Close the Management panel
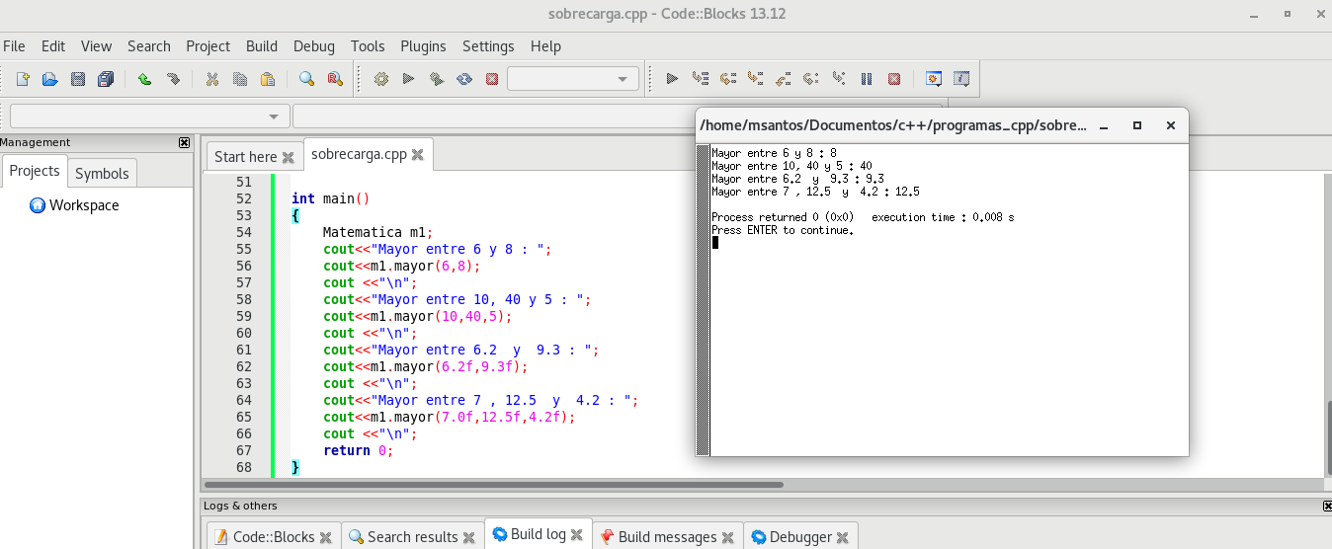 point(184,142)
